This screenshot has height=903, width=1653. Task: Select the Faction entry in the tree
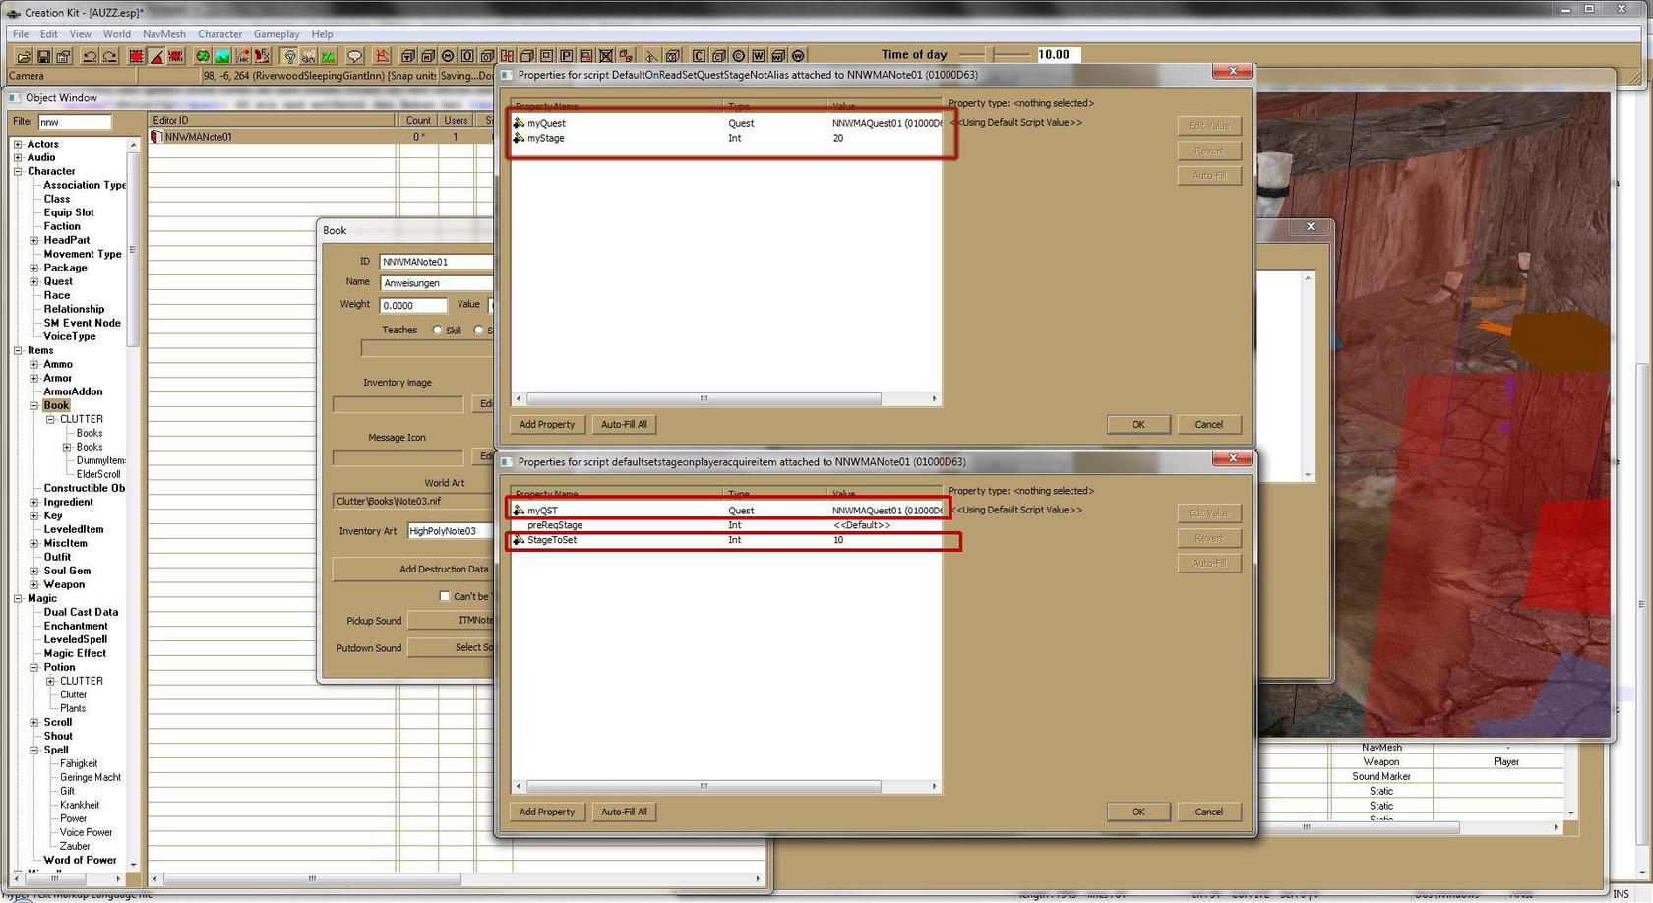point(62,226)
